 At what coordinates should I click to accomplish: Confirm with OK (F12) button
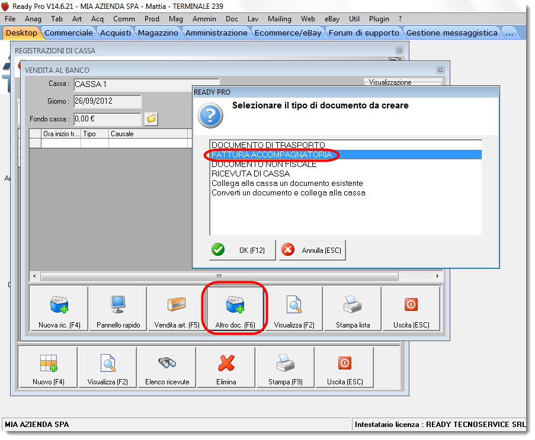pyautogui.click(x=242, y=250)
